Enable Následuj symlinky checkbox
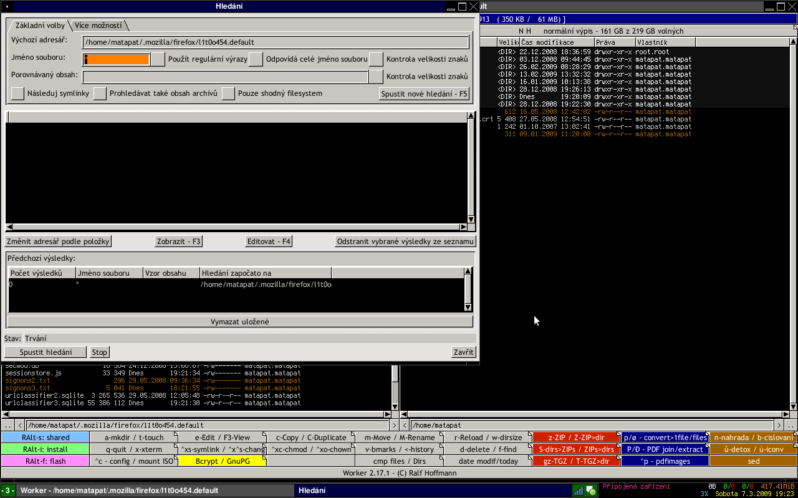The image size is (798, 498). pyautogui.click(x=18, y=93)
